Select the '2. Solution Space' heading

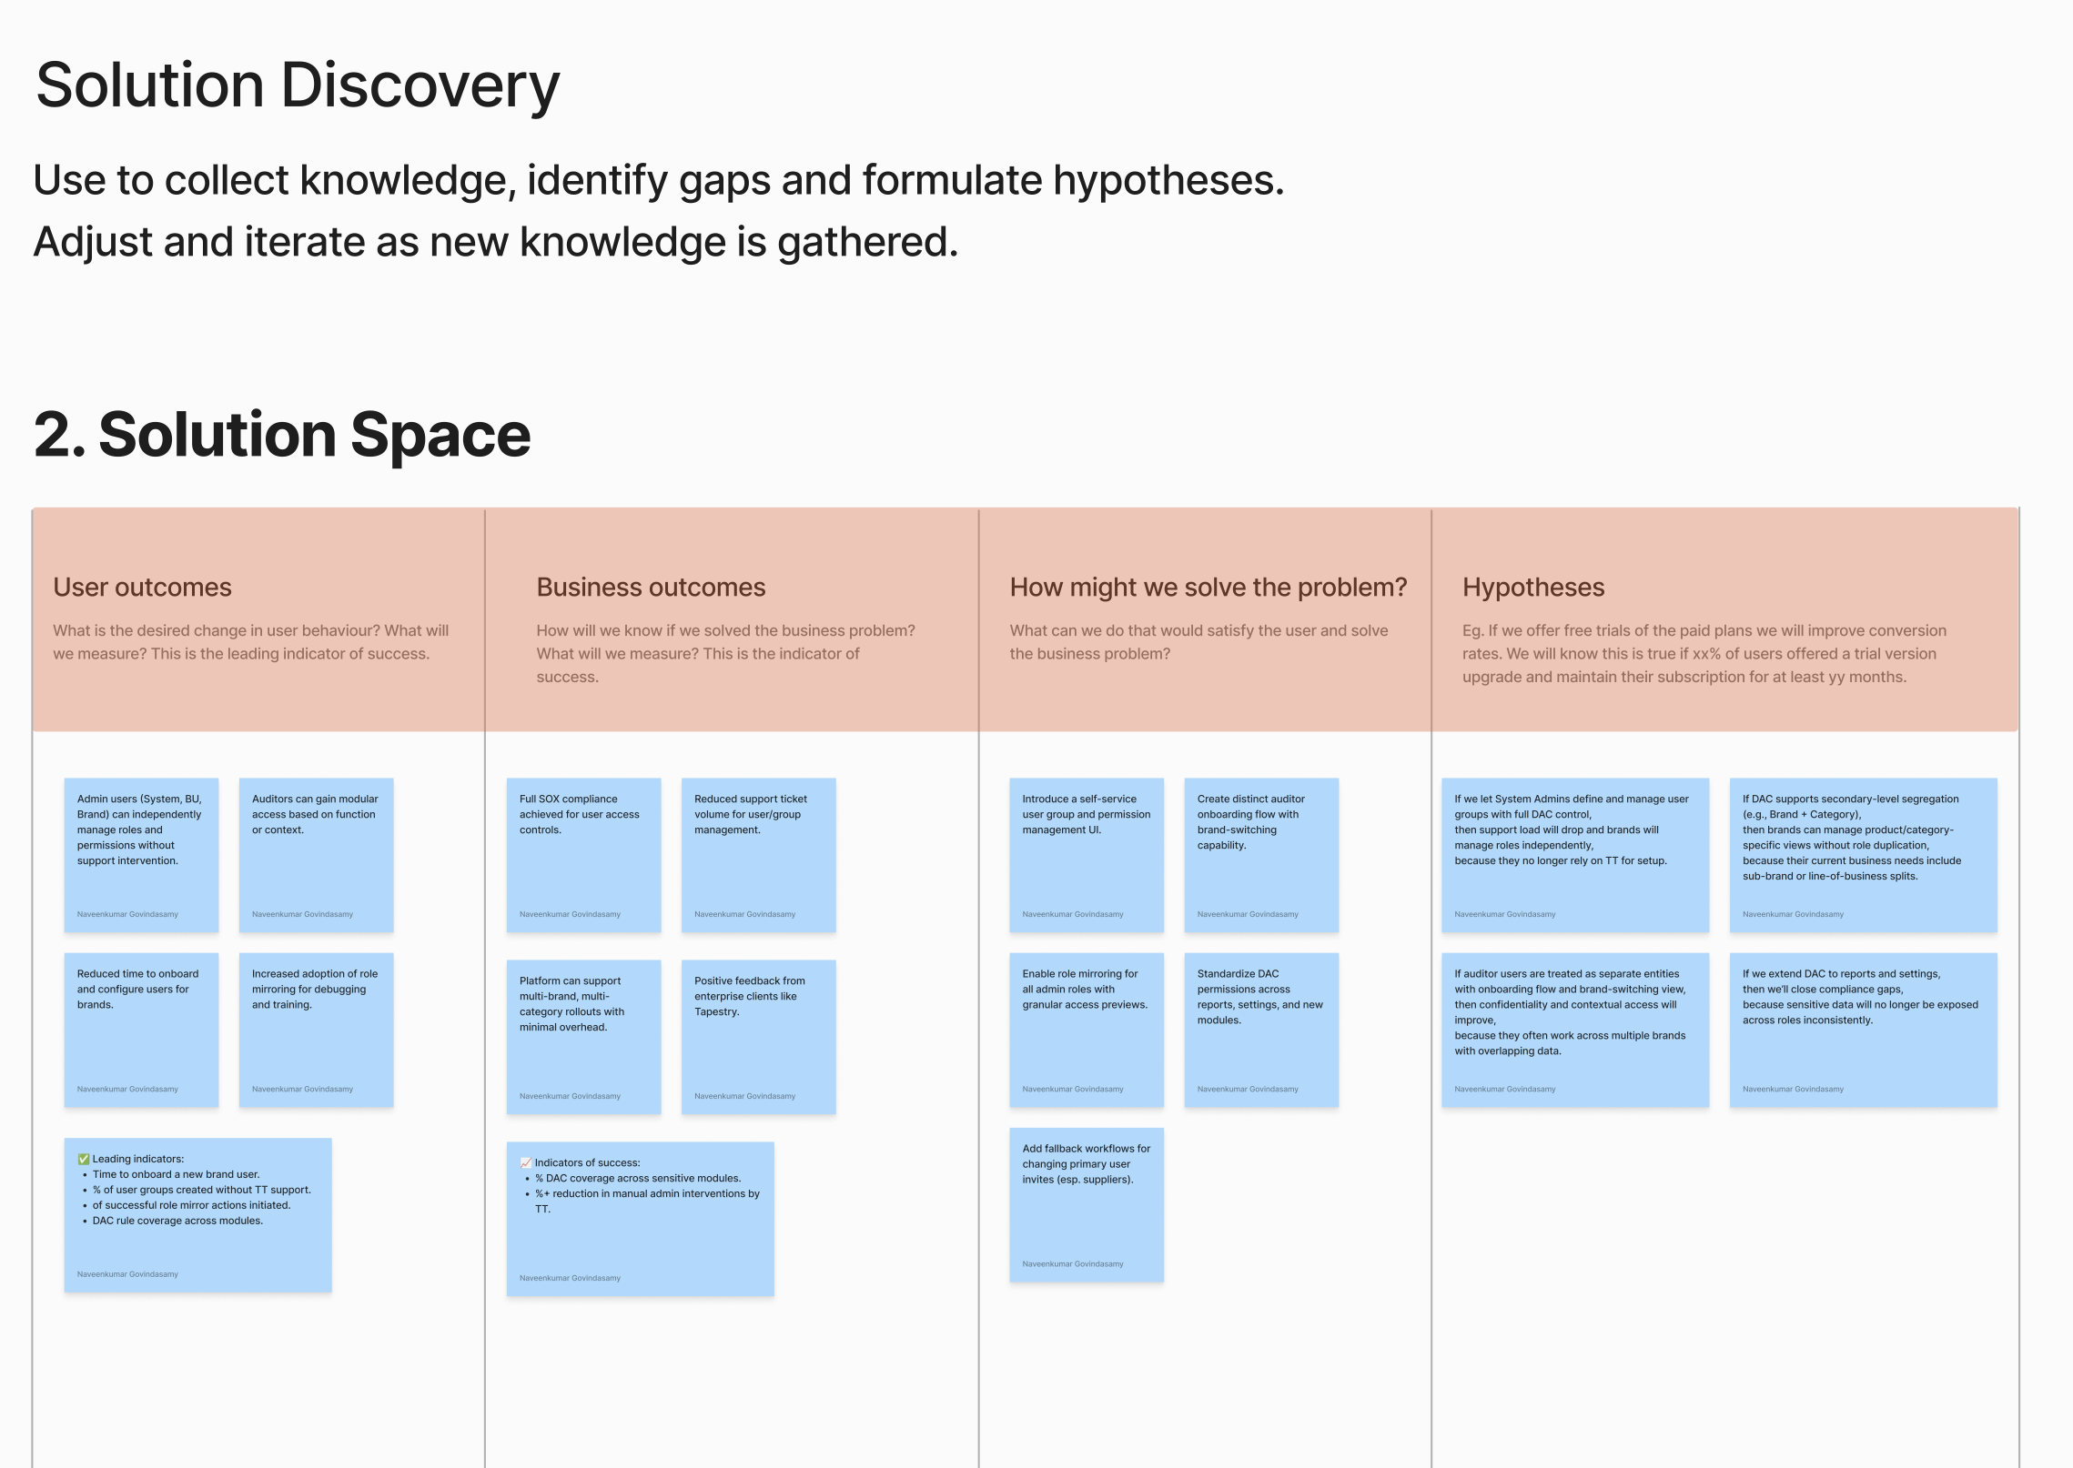click(282, 435)
